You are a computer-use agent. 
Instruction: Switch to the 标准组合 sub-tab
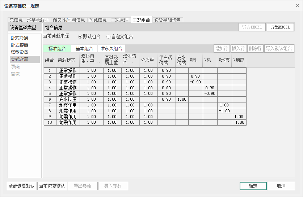tap(57, 48)
